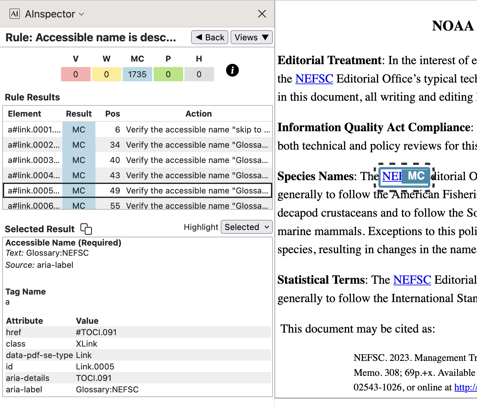477x406 pixels.
Task: Close the AInspector sidebar panel
Action: tap(262, 14)
